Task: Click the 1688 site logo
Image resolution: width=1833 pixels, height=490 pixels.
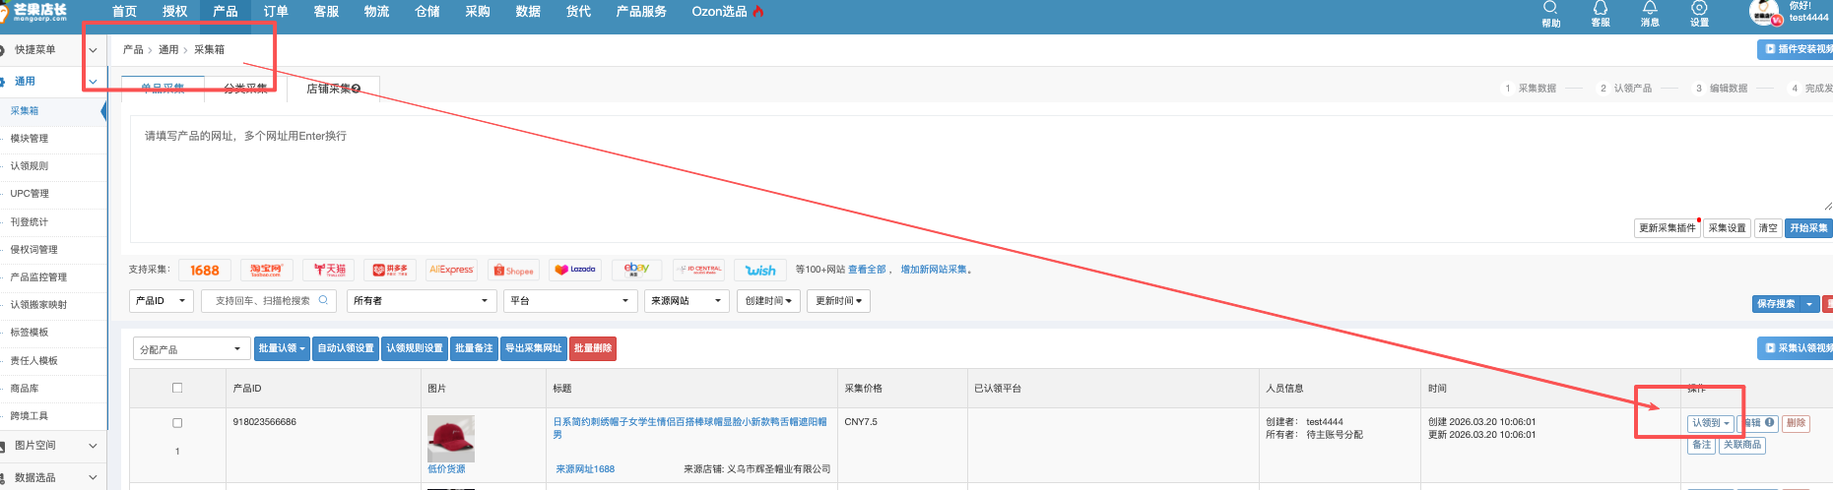Action: click(205, 270)
